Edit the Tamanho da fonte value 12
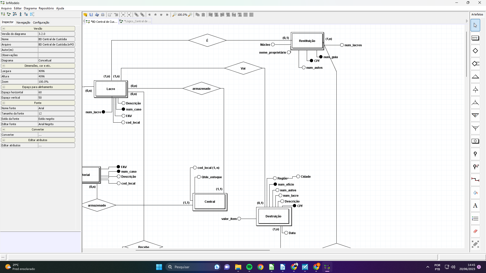486x273 pixels. (56, 113)
